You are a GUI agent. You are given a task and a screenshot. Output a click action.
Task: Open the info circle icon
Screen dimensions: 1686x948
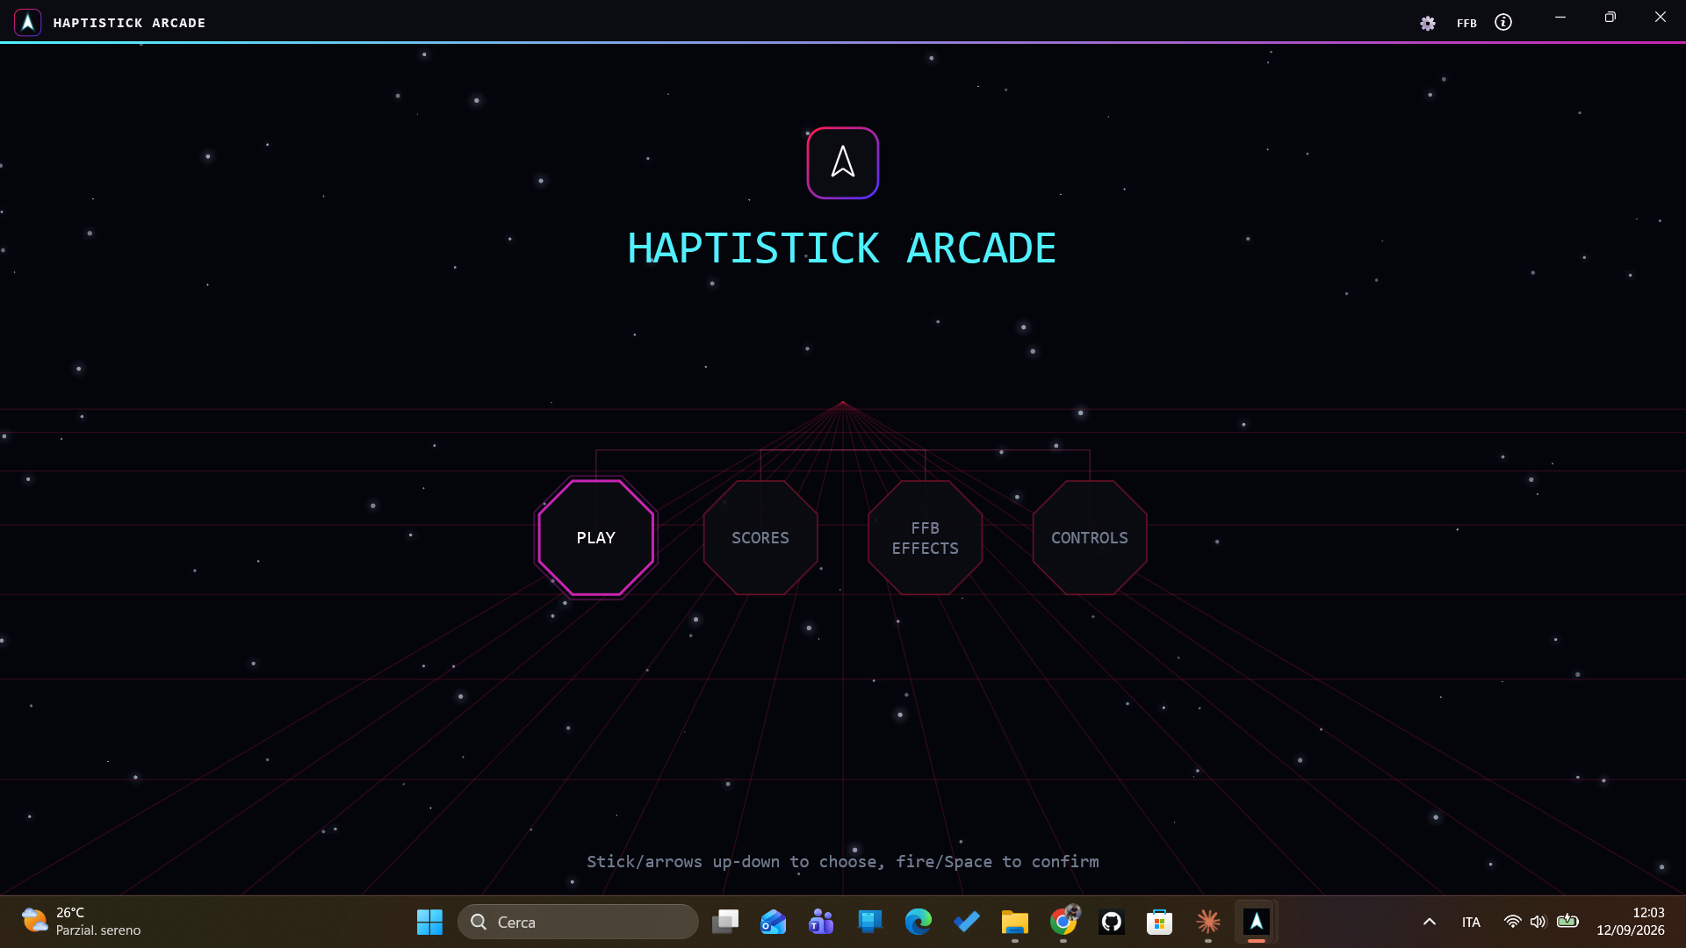[1503, 23]
